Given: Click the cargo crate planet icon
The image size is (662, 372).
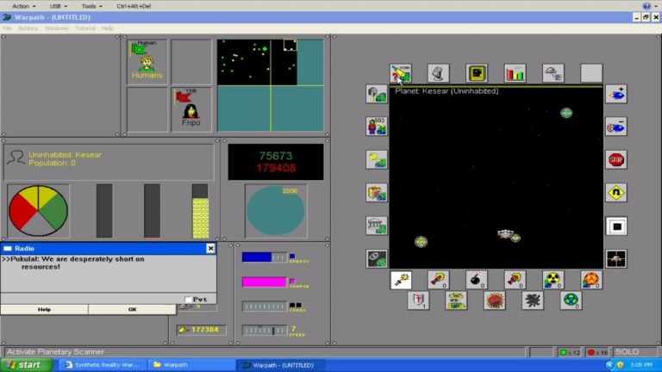Looking at the screenshot, I should pyautogui.click(x=377, y=193).
